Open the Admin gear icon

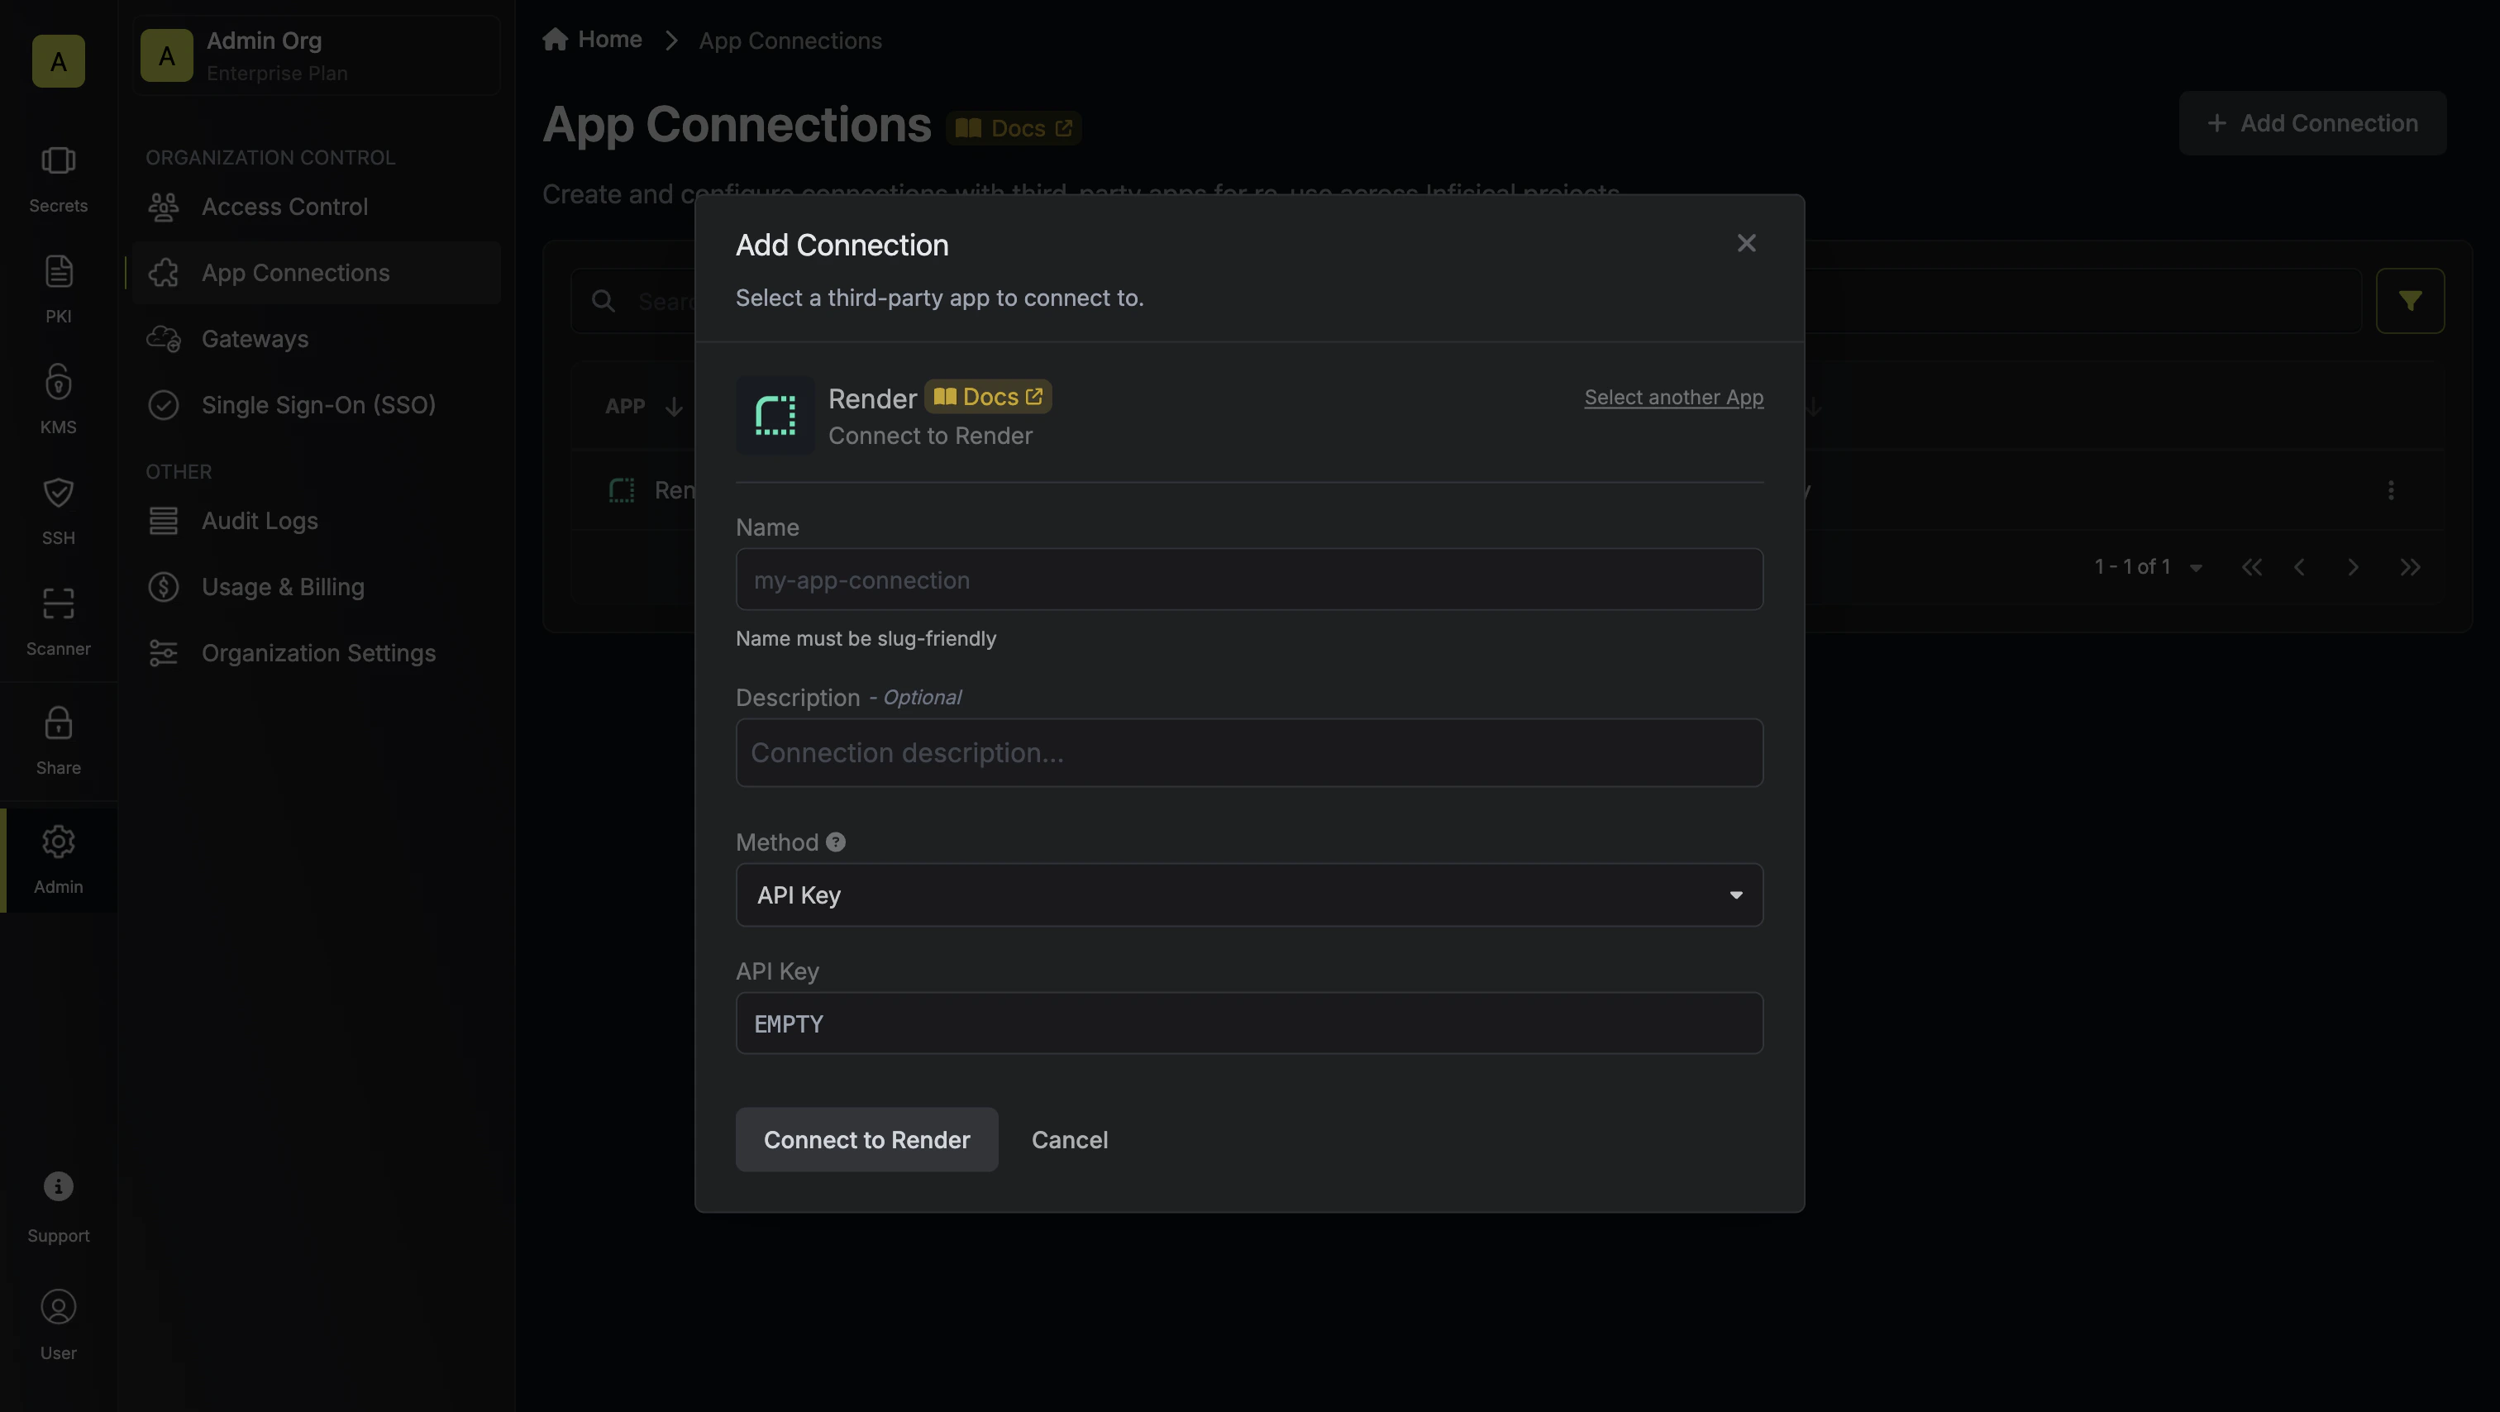point(58,842)
